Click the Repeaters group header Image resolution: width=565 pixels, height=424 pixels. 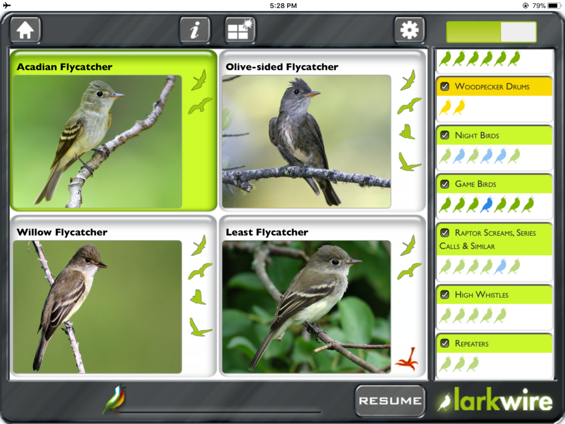click(x=494, y=343)
